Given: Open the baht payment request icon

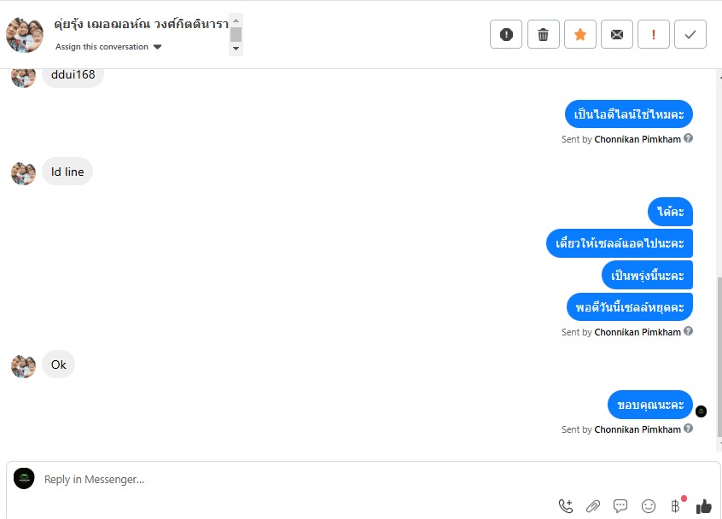Looking at the screenshot, I should tap(676, 506).
